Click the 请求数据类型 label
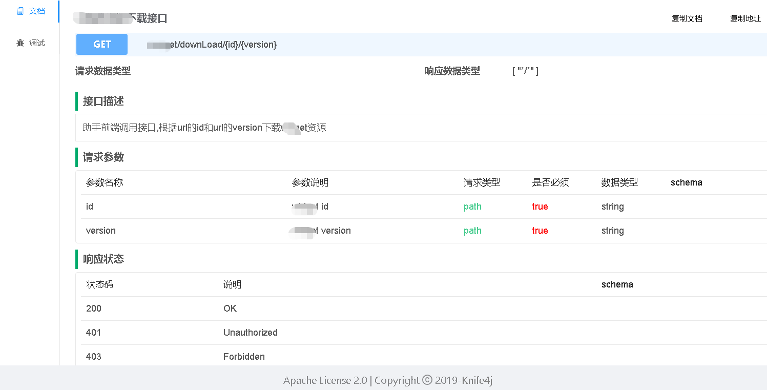 103,71
